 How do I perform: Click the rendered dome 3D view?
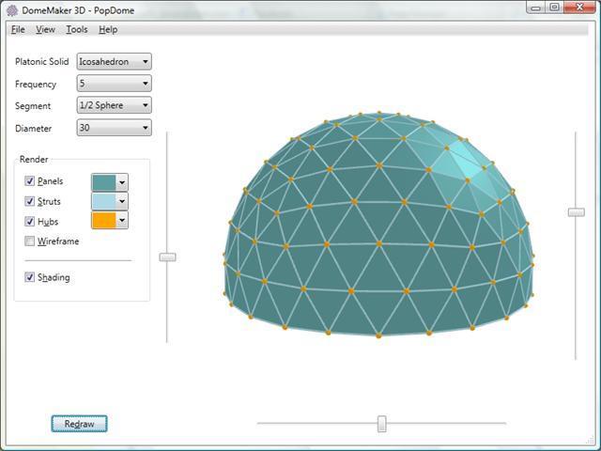pyautogui.click(x=378, y=225)
